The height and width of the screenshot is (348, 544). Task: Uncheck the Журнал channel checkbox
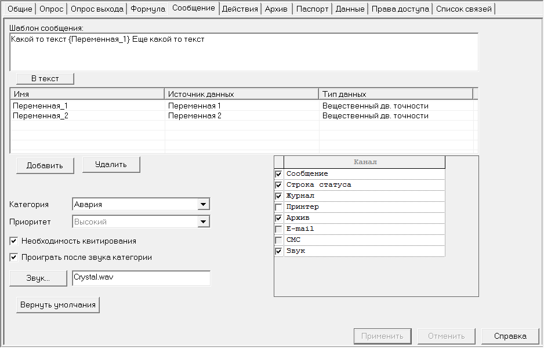click(278, 196)
